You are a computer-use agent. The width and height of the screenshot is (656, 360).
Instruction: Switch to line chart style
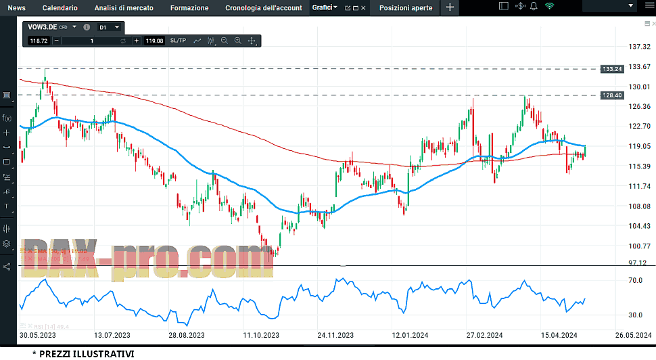[197, 41]
